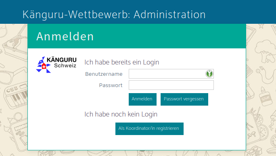The image size is (276, 156).
Task: Focus the Passwort input field
Action: [171, 85]
